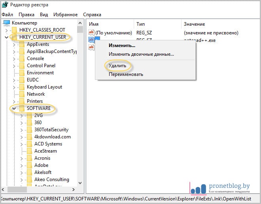This screenshot has height=204, width=261.
Task: Open the Справка menu
Action: pos(92,15)
